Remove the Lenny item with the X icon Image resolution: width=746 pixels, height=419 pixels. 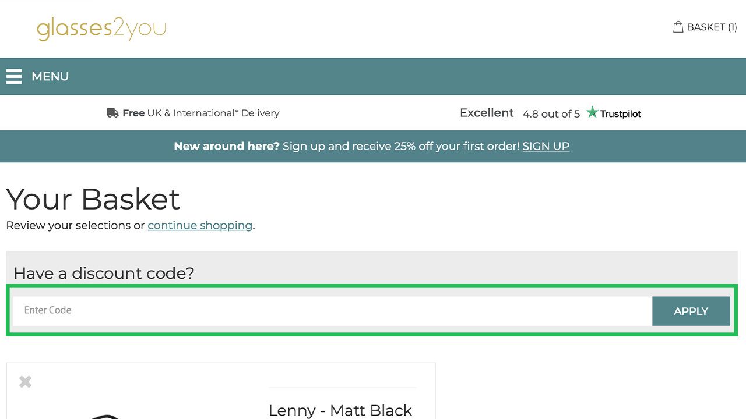click(x=25, y=382)
